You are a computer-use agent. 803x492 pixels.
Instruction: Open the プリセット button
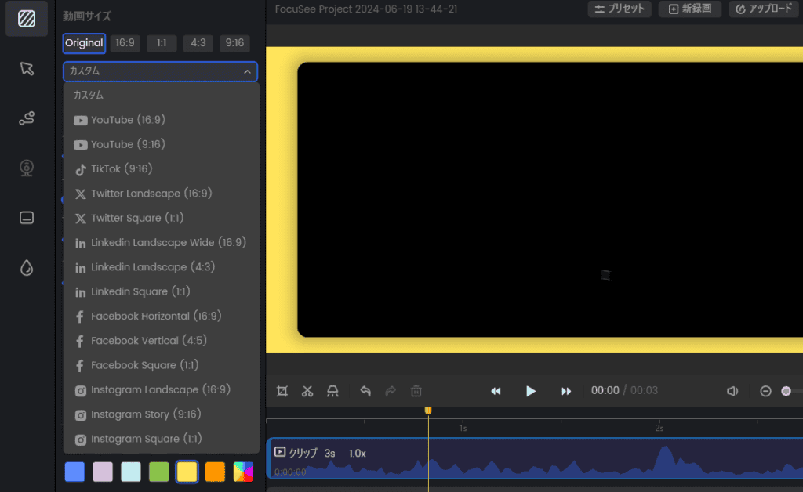(x=620, y=9)
